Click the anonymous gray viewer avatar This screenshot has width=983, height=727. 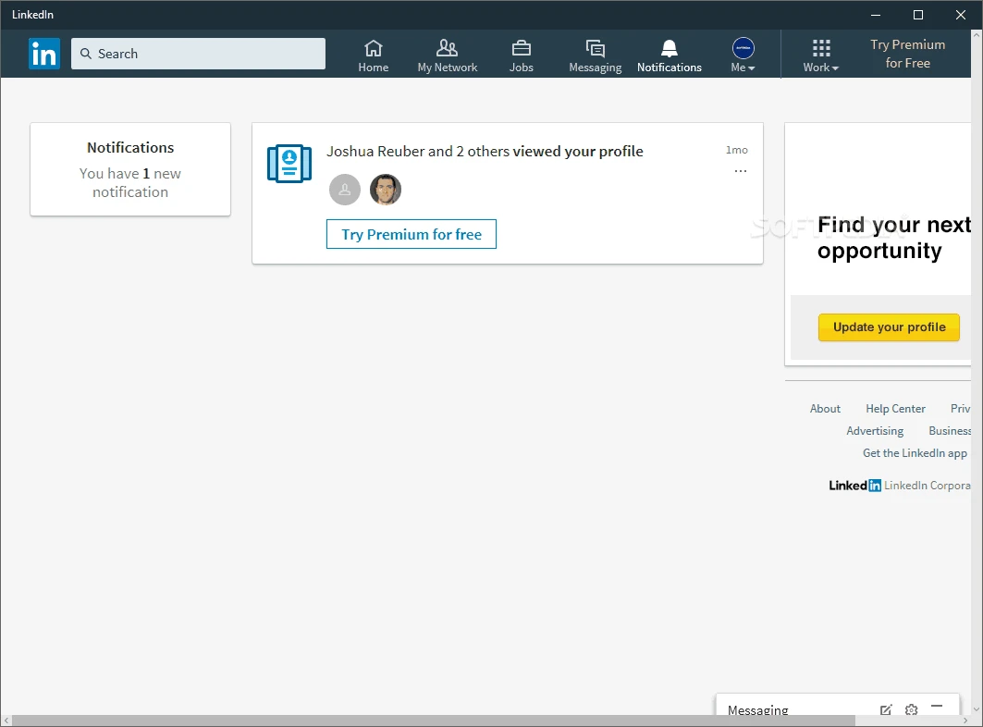pos(345,190)
